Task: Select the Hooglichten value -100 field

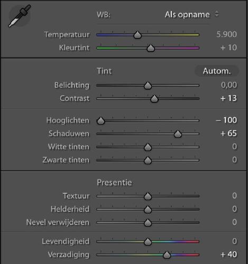Action: [x=226, y=120]
